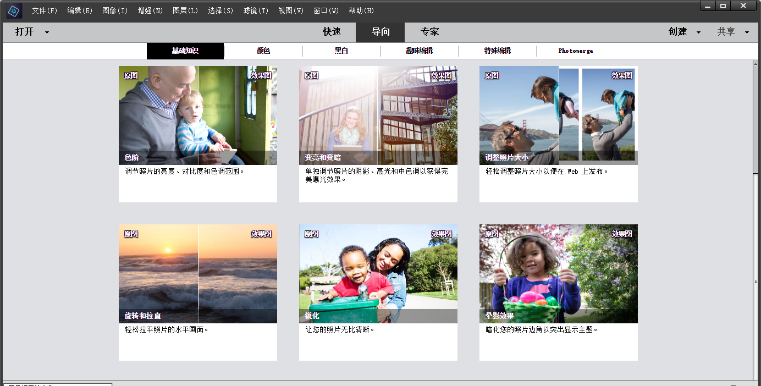Image resolution: width=761 pixels, height=386 pixels.
Task: Select the Photomerge category tab
Action: tap(576, 51)
